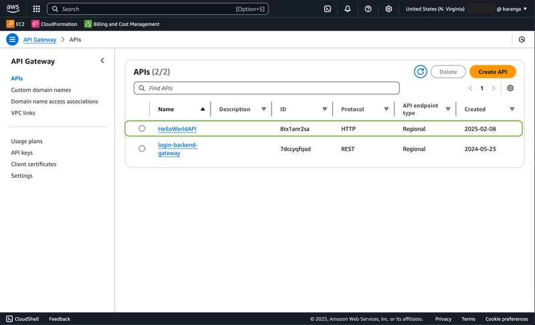Focus the Find APIs search field
The width and height of the screenshot is (535, 325).
point(266,88)
